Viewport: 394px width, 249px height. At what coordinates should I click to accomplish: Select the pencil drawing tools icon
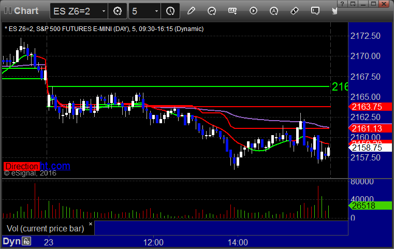pos(191,11)
